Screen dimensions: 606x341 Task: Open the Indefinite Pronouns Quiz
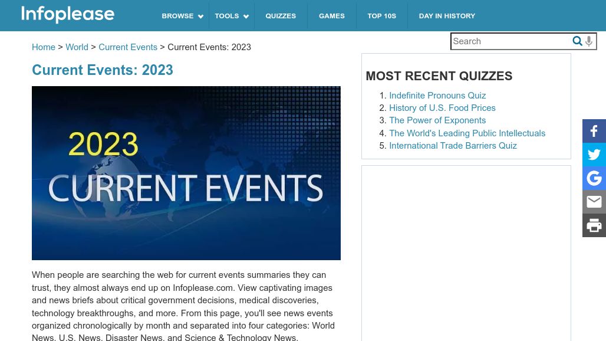pyautogui.click(x=437, y=96)
